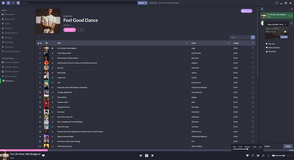The image size is (294, 160).
Task: Click the Deezer badge button
Action: click(246, 11)
